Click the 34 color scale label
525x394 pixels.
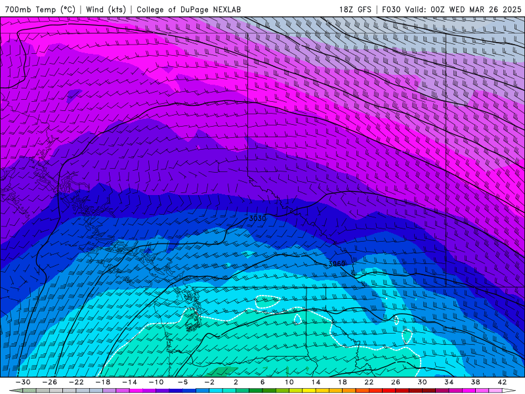point(449,382)
